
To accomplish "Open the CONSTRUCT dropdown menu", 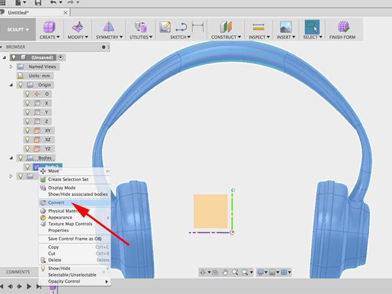I will coord(226,37).
